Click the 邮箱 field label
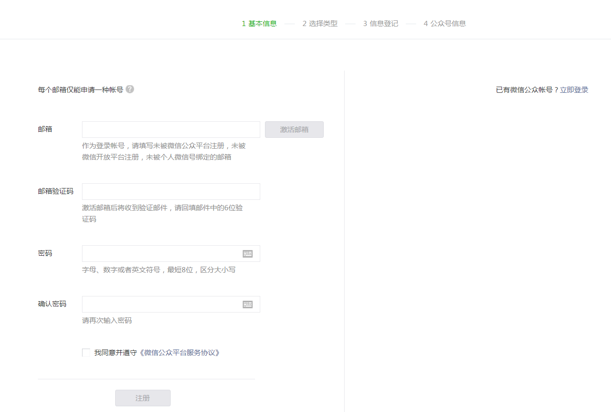Viewport: 611px width, 412px height. (45, 129)
